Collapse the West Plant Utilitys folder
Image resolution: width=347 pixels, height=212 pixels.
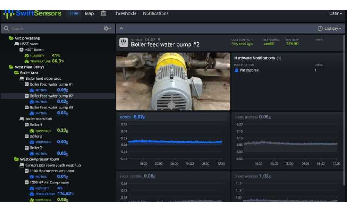[x=12, y=67]
